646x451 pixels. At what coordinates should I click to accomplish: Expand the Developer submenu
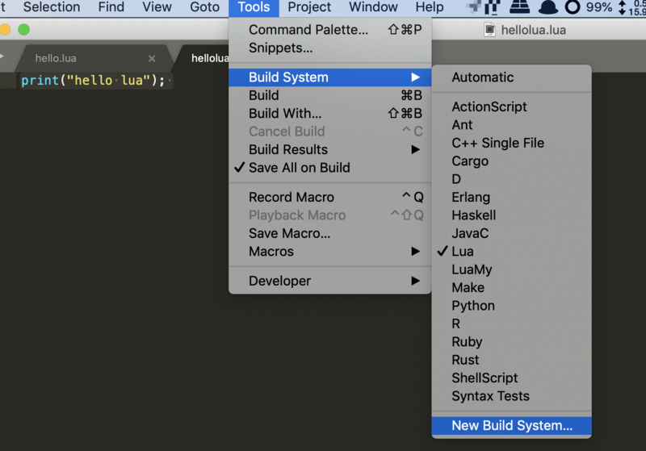(x=330, y=281)
